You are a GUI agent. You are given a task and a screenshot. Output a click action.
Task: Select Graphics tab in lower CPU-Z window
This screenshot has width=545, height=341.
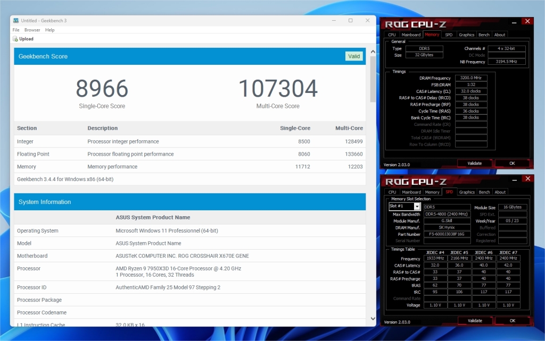pos(466,192)
